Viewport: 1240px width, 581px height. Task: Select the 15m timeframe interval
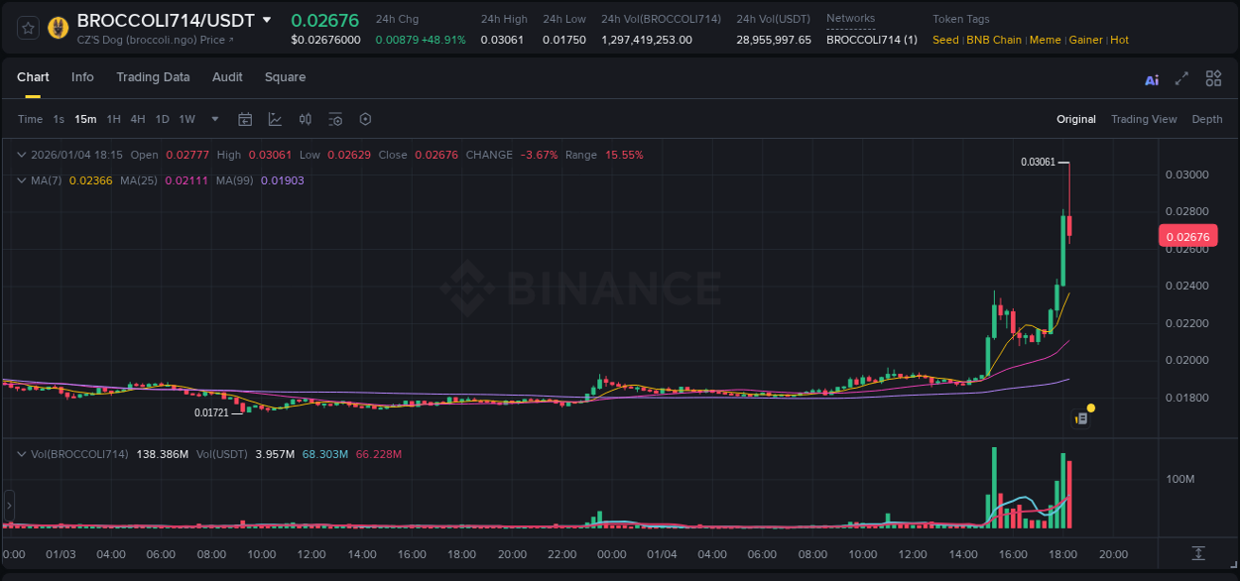[x=85, y=119]
